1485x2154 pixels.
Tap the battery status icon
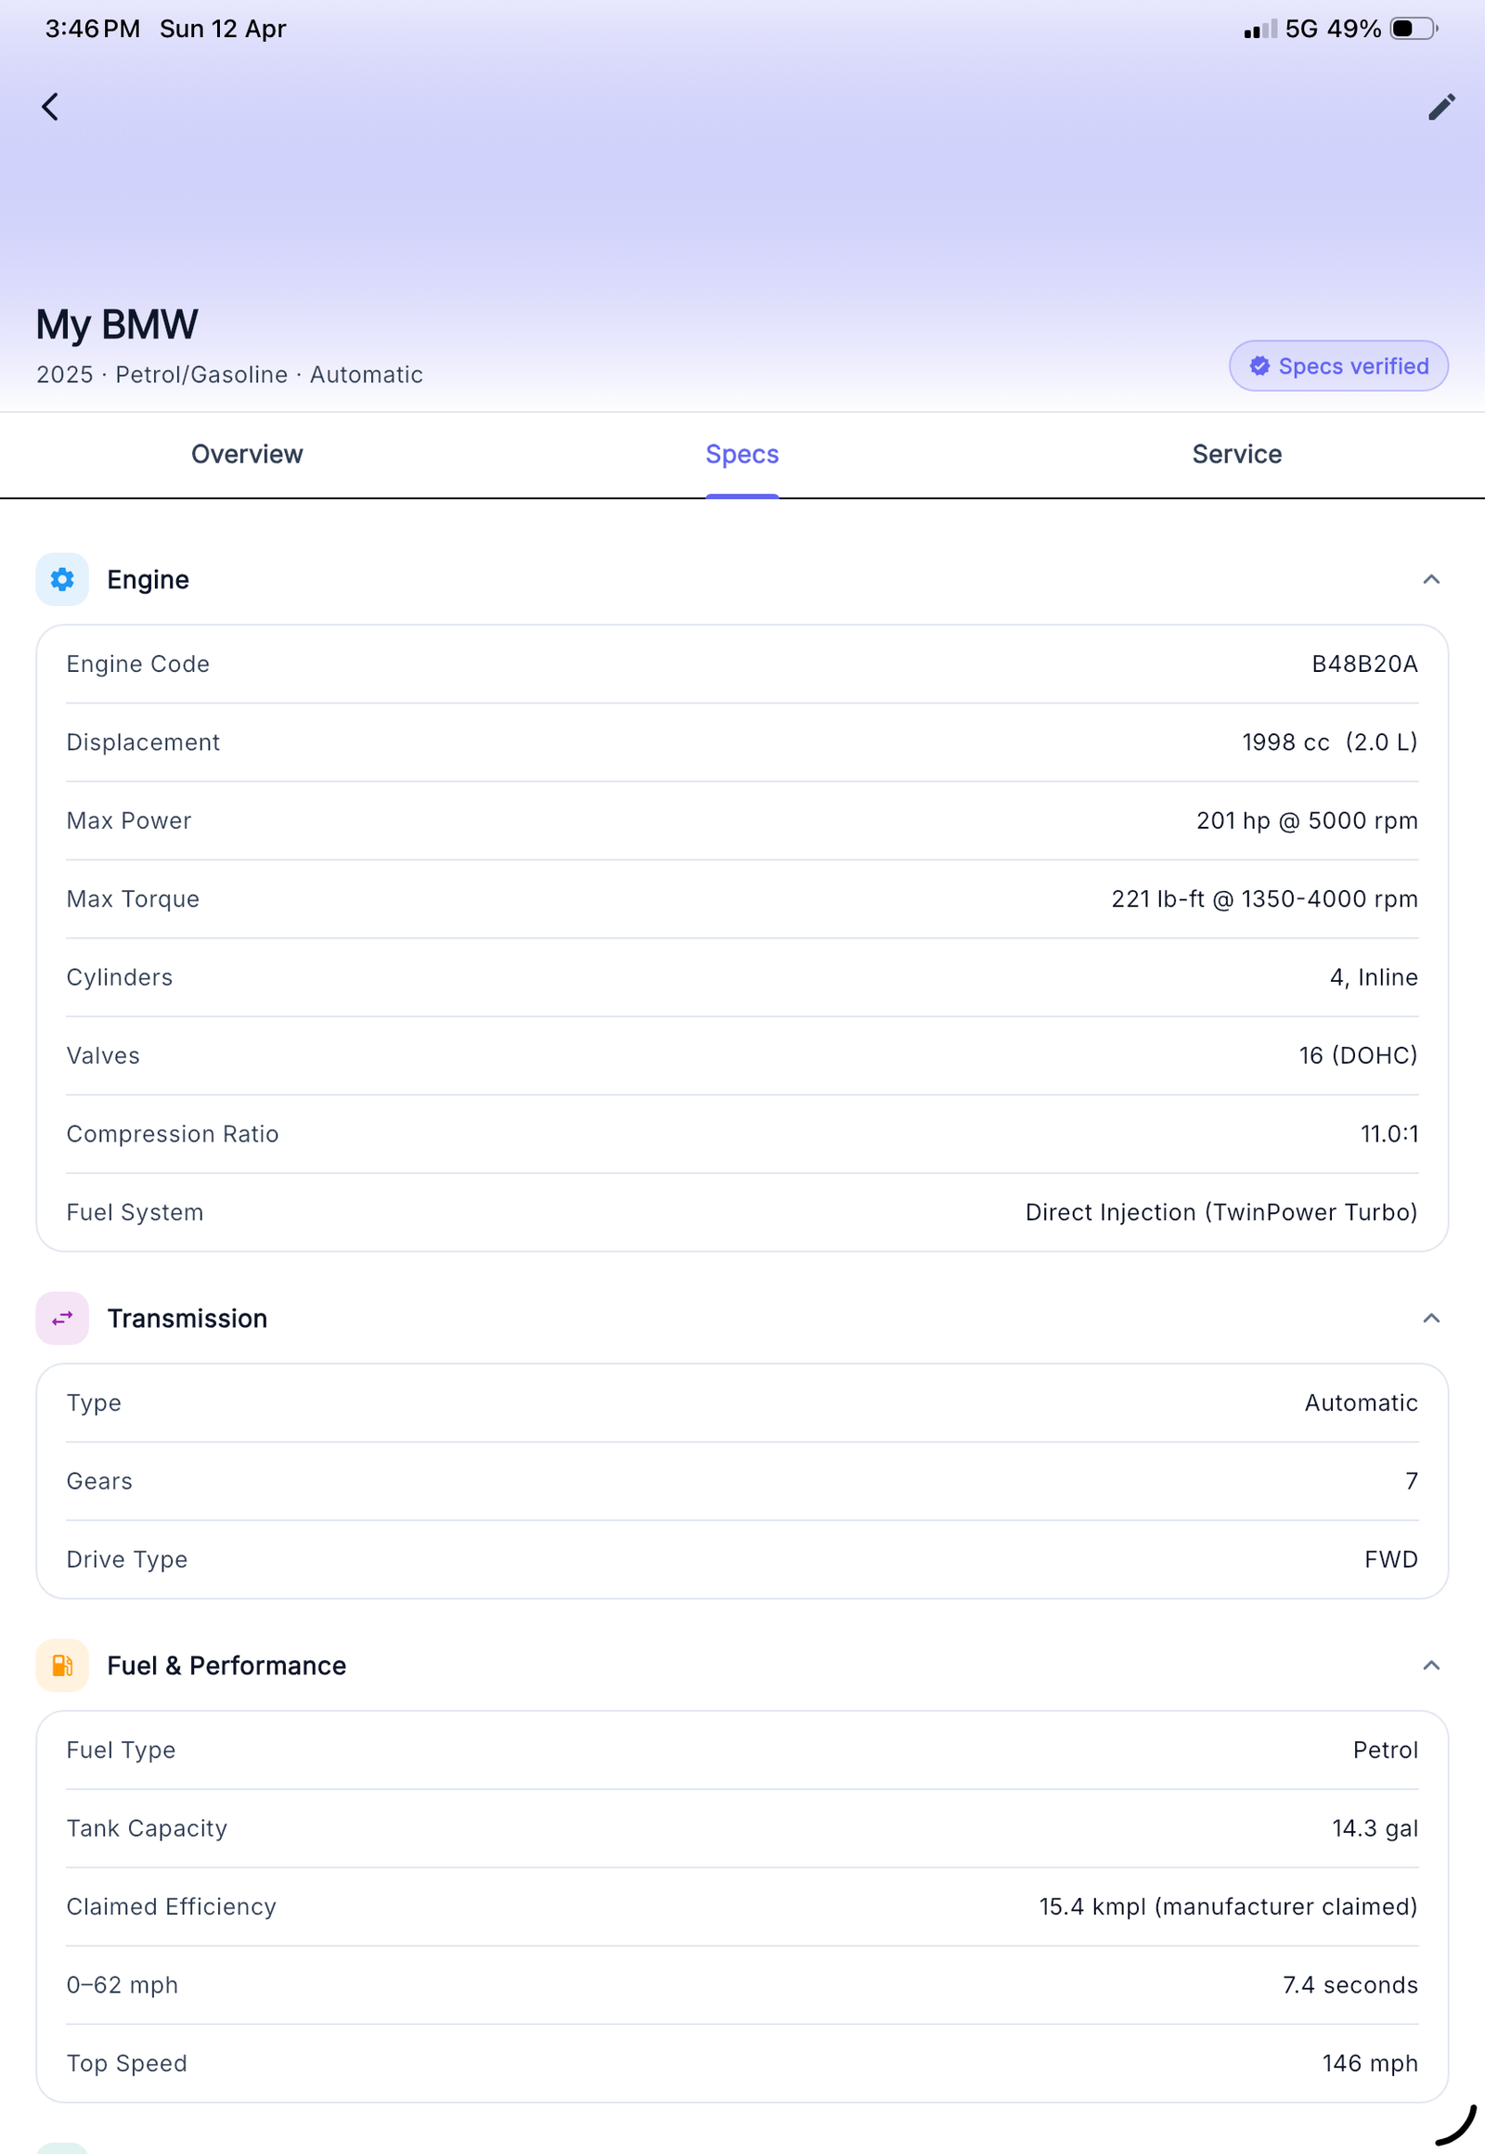coord(1414,29)
